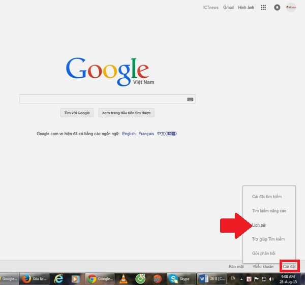Select Cài đặt tìm kiếm menu entry
The width and height of the screenshot is (305, 285).
[x=267, y=197]
